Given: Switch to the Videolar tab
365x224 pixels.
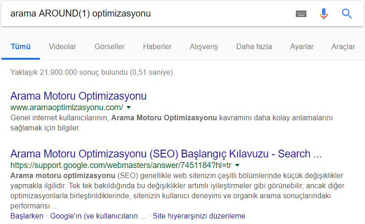Looking at the screenshot, I should click(x=62, y=46).
